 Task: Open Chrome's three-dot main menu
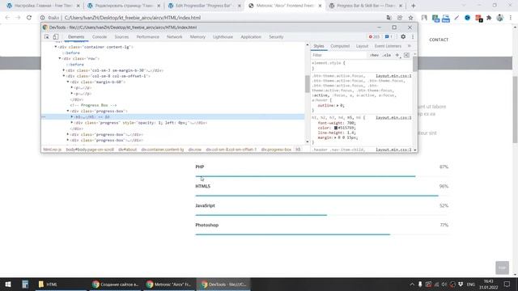(x=511, y=18)
